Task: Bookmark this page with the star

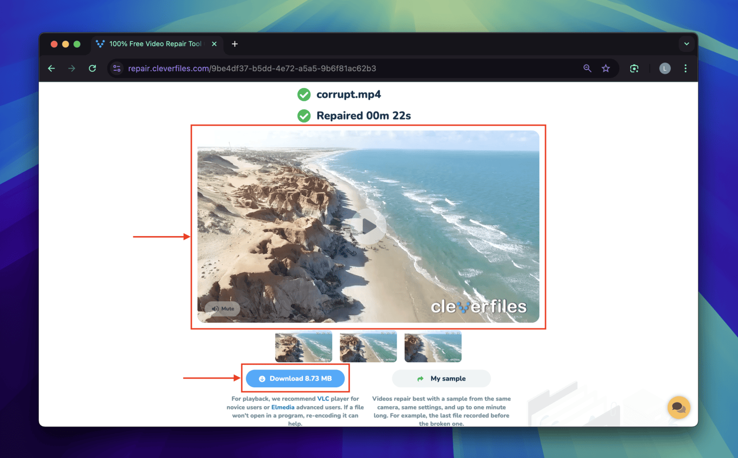Action: (606, 68)
